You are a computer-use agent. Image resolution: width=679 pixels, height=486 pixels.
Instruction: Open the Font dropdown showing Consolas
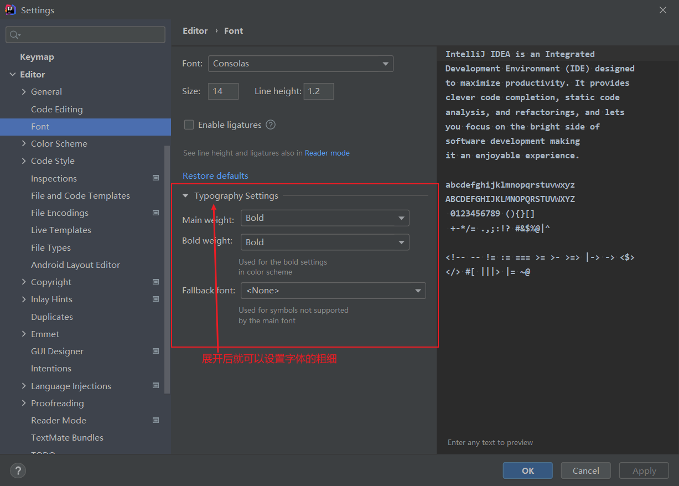pyautogui.click(x=300, y=64)
